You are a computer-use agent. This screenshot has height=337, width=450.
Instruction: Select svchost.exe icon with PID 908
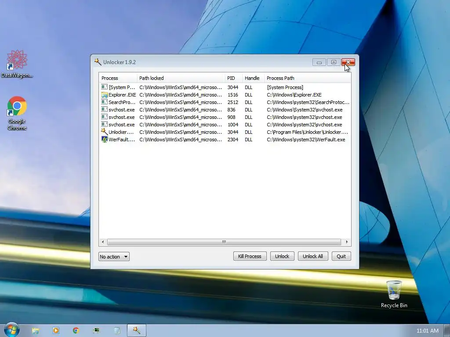click(x=105, y=117)
